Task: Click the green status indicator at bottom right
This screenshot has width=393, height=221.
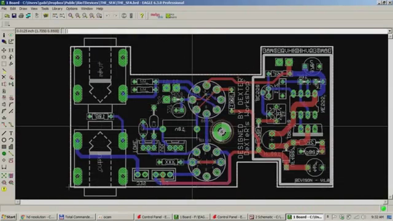Action: coord(383,209)
